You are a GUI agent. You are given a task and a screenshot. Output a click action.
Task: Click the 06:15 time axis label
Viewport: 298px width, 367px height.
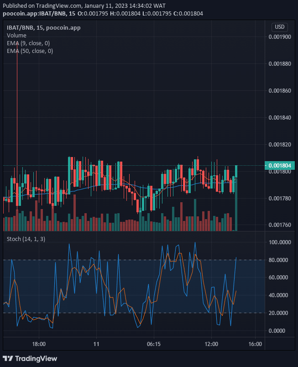click(x=154, y=344)
